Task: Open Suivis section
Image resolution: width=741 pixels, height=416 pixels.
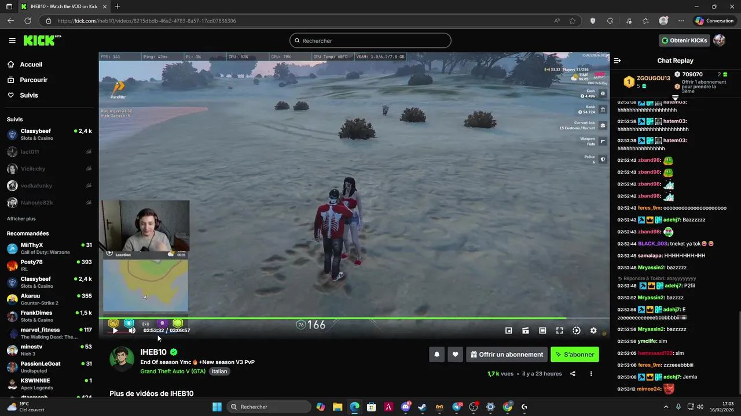Action: [x=29, y=95]
